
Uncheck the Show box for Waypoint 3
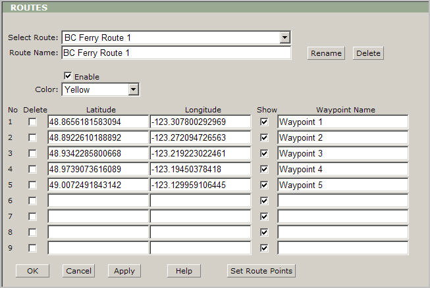coord(264,154)
